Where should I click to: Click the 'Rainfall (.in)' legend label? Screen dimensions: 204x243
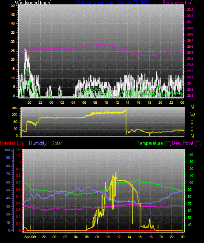[x=12, y=143]
